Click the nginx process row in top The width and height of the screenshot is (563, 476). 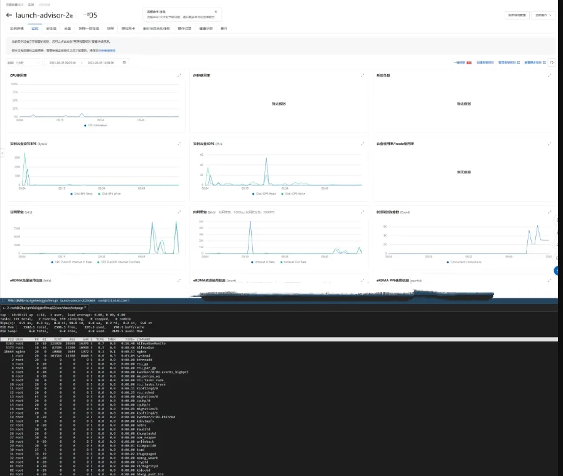(x=279, y=352)
